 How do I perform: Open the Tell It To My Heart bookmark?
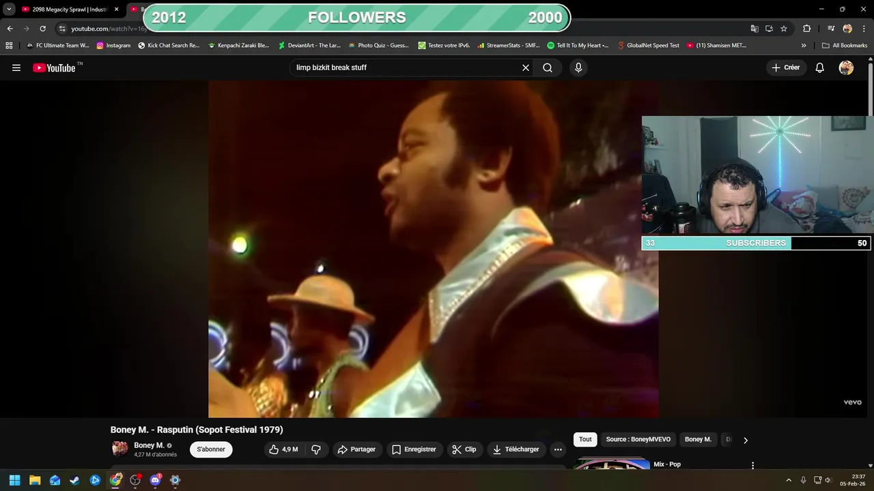(x=578, y=46)
